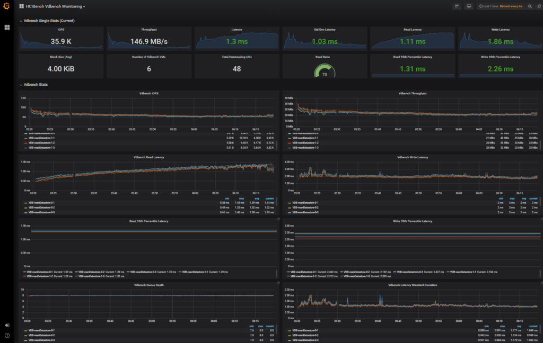
Task: Open the help question mark icon
Action: pos(7,335)
